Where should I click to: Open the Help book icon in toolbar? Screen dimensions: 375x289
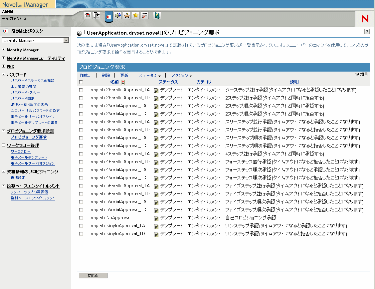(x=157, y=16)
